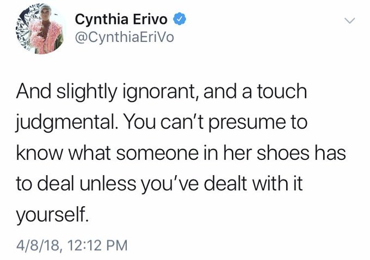Click the word "judgmental" in the tweet
This screenshot has height=260, width=370.
tap(64, 123)
